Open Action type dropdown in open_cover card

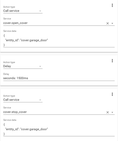tap(23, 11)
